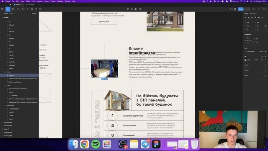Select the Comment tool
The image size is (268, 151).
coord(40,9)
